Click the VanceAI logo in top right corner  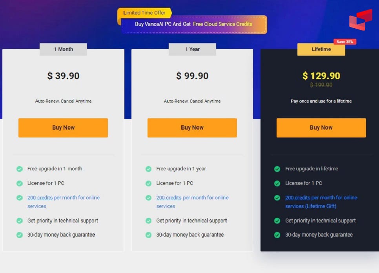click(360, 20)
